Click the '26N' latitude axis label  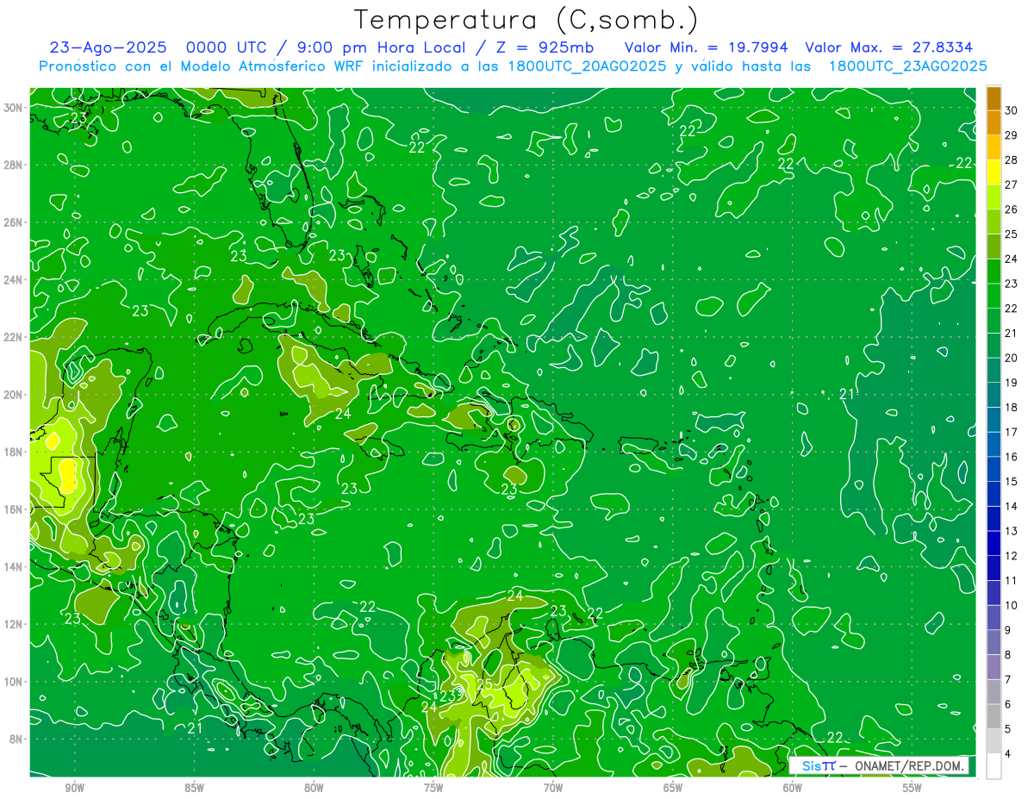click(13, 222)
